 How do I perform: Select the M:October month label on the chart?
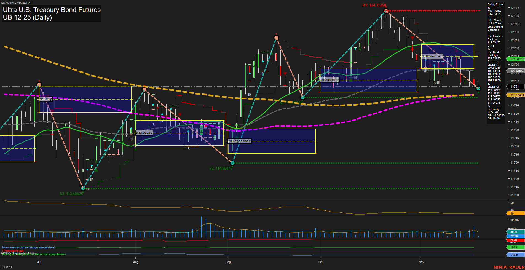pos(329,79)
